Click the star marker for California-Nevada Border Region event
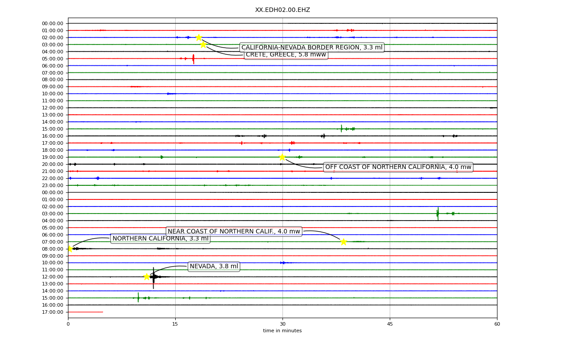Screen dimensions: 565x353 tap(199, 38)
